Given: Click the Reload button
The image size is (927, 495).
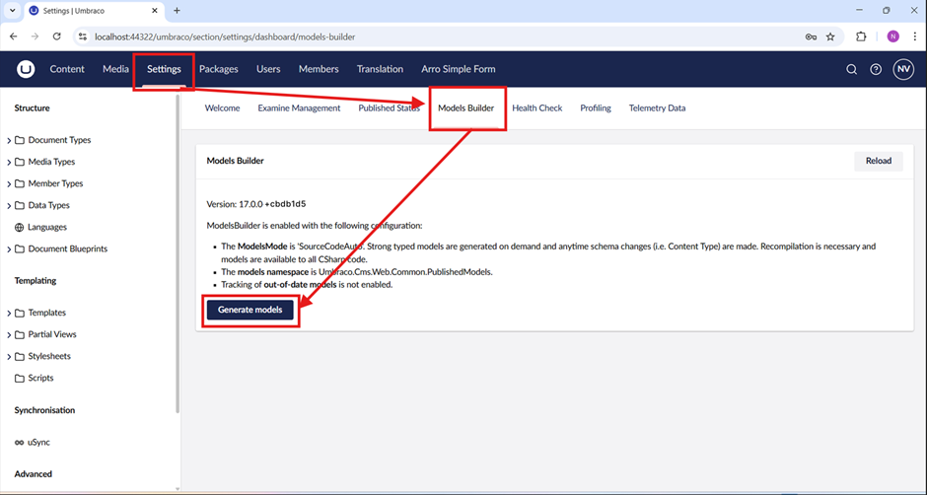Looking at the screenshot, I should coord(878,161).
